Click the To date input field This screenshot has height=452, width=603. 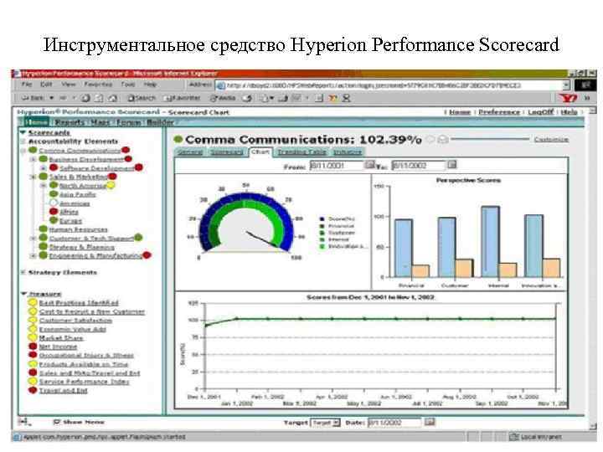pyautogui.click(x=419, y=165)
